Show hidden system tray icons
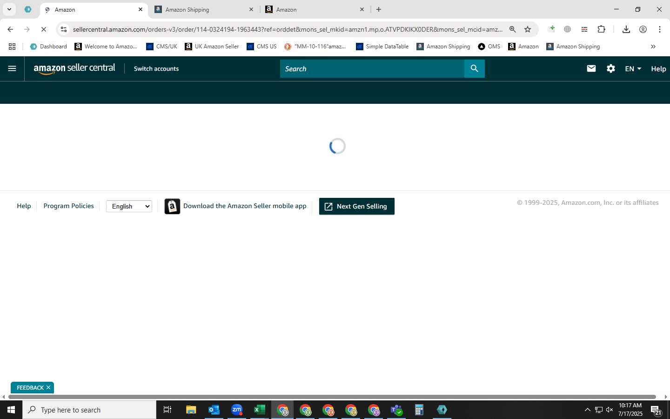 tap(587, 410)
